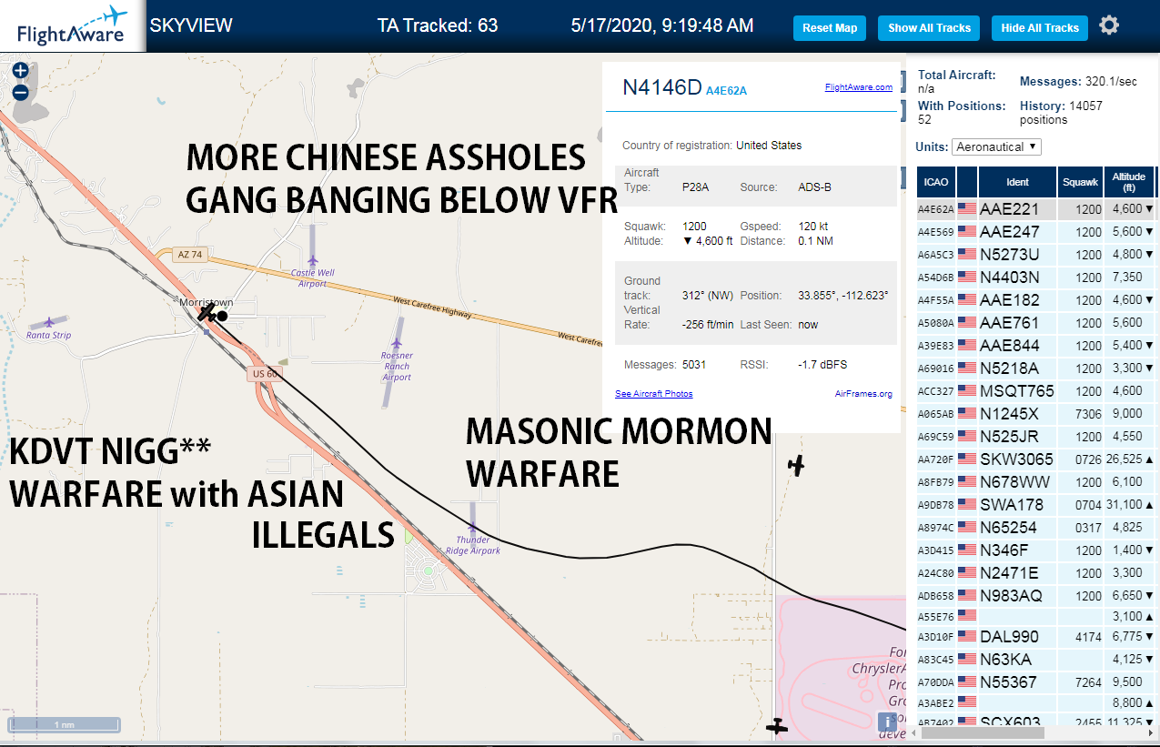Open the map attribution info button
The image size is (1160, 747).
click(x=887, y=722)
